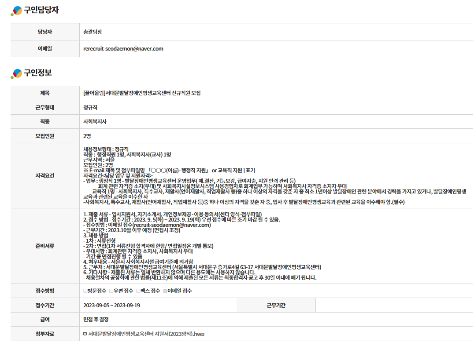Check the 방문접수 checkbox
The height and width of the screenshot is (342, 474).
(85, 291)
